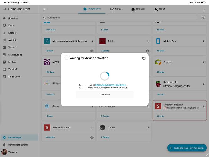209x157 pixels.
Task: Click the Mobile-App phone icon
Action: pos(158,41)
